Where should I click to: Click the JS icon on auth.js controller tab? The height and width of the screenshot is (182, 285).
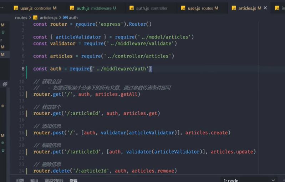coord(132,8)
